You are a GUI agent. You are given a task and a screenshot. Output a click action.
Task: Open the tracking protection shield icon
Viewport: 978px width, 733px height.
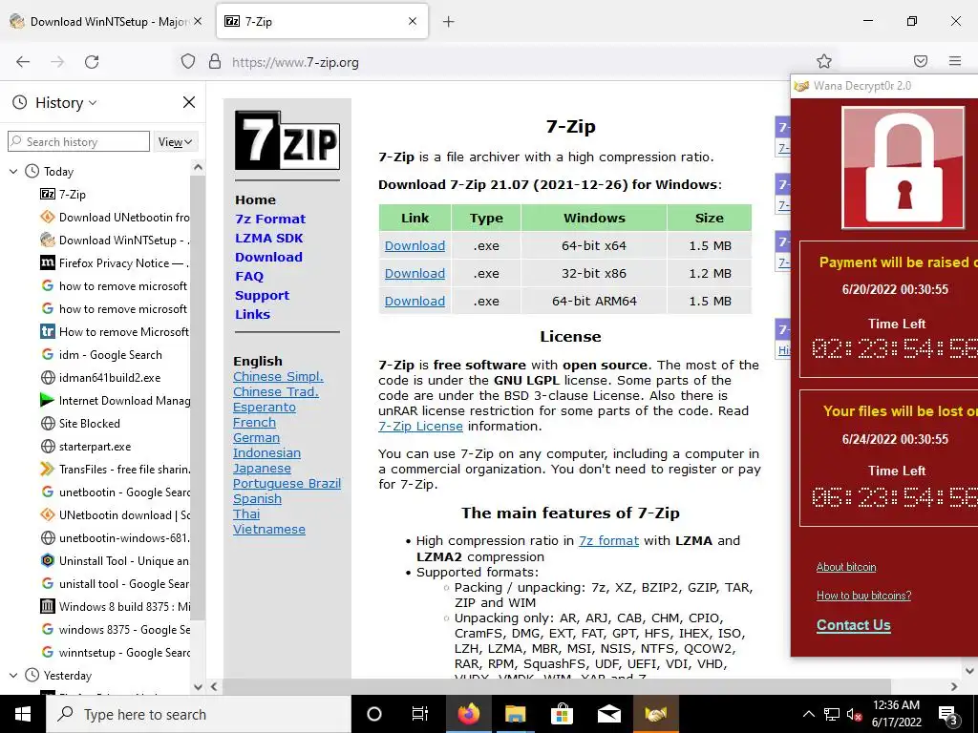[188, 62]
